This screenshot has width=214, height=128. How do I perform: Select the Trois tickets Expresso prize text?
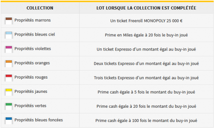click(x=146, y=78)
